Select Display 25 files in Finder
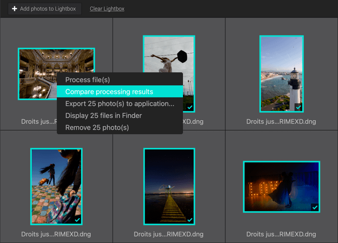This screenshot has width=338, height=243. (x=120, y=115)
